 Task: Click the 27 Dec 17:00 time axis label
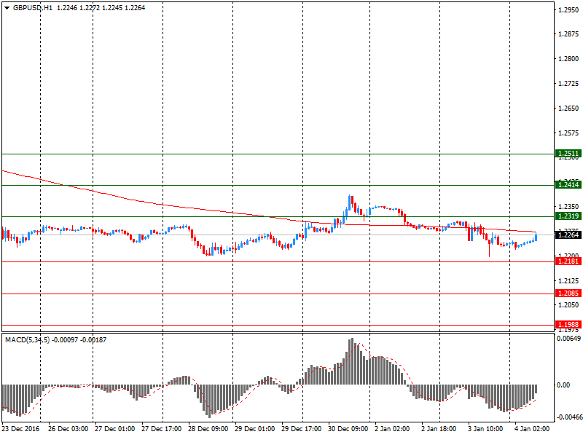coord(161,429)
